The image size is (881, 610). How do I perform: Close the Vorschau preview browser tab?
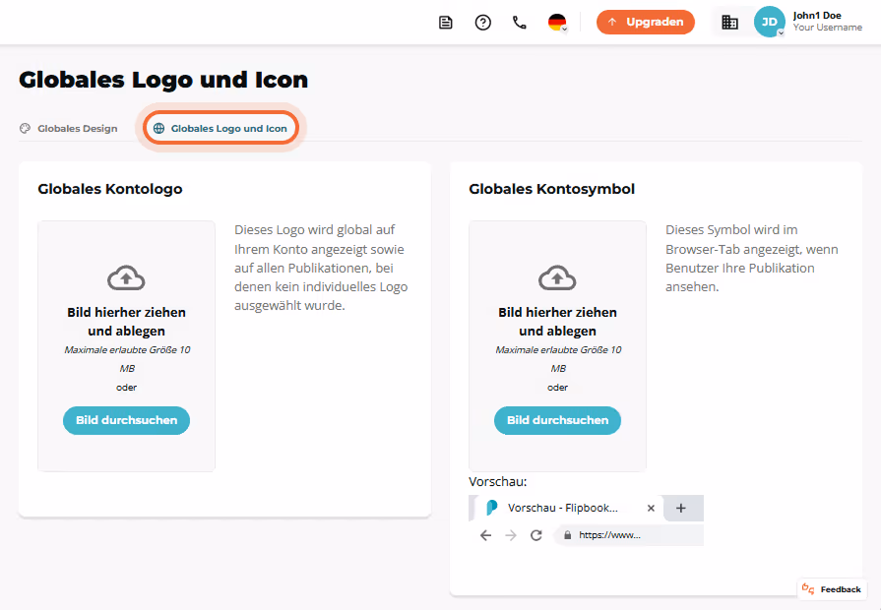[651, 508]
